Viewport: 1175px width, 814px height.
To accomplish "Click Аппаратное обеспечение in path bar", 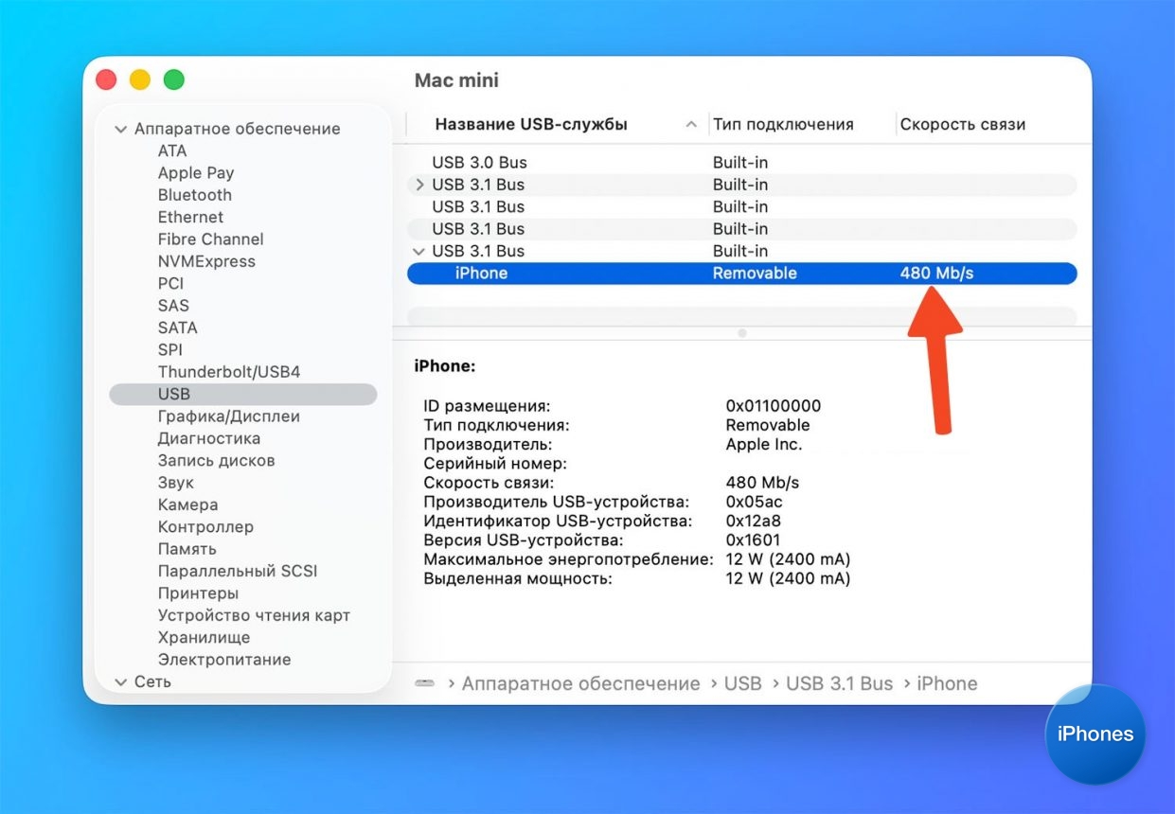I will 580,683.
